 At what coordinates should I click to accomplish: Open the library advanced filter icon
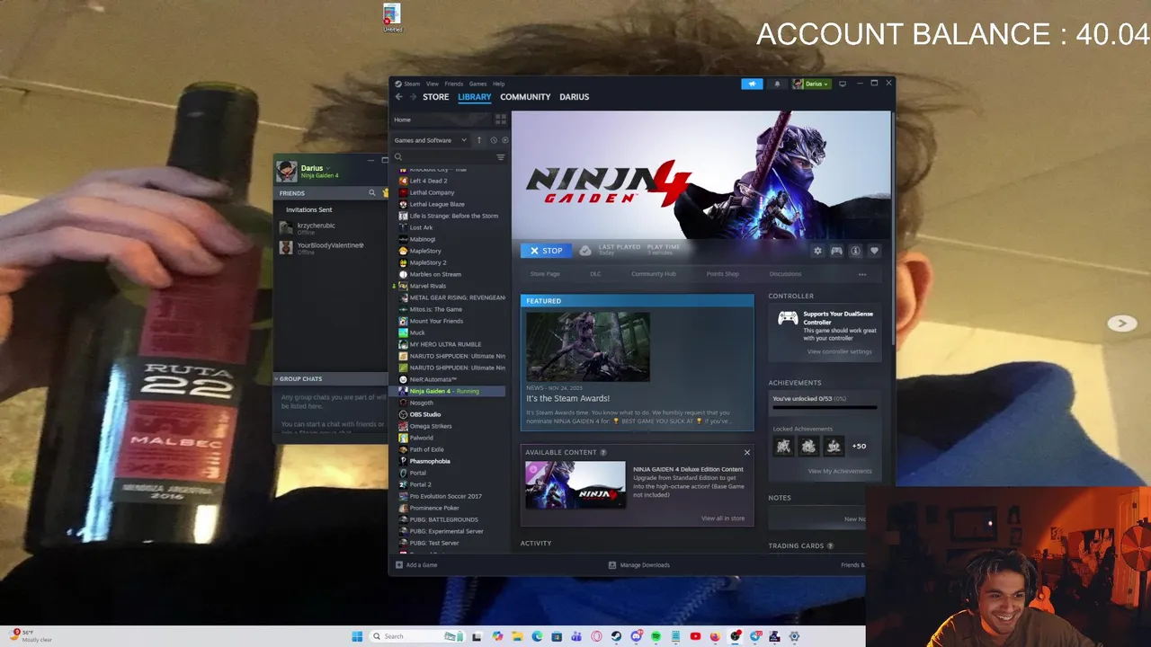click(x=501, y=157)
